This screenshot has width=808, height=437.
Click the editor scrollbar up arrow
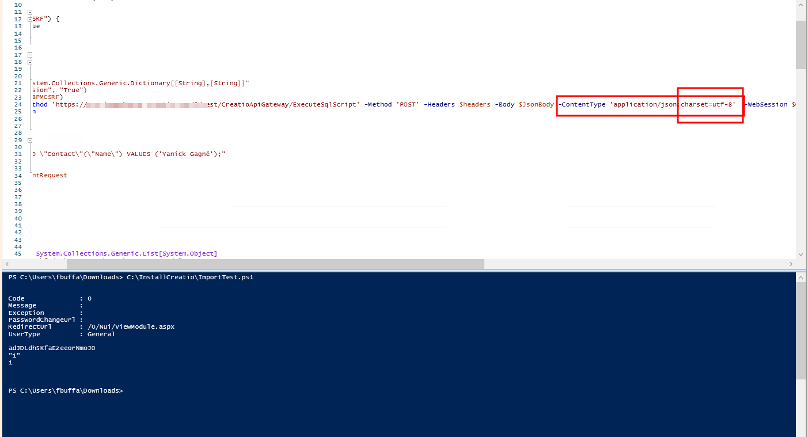point(801,5)
